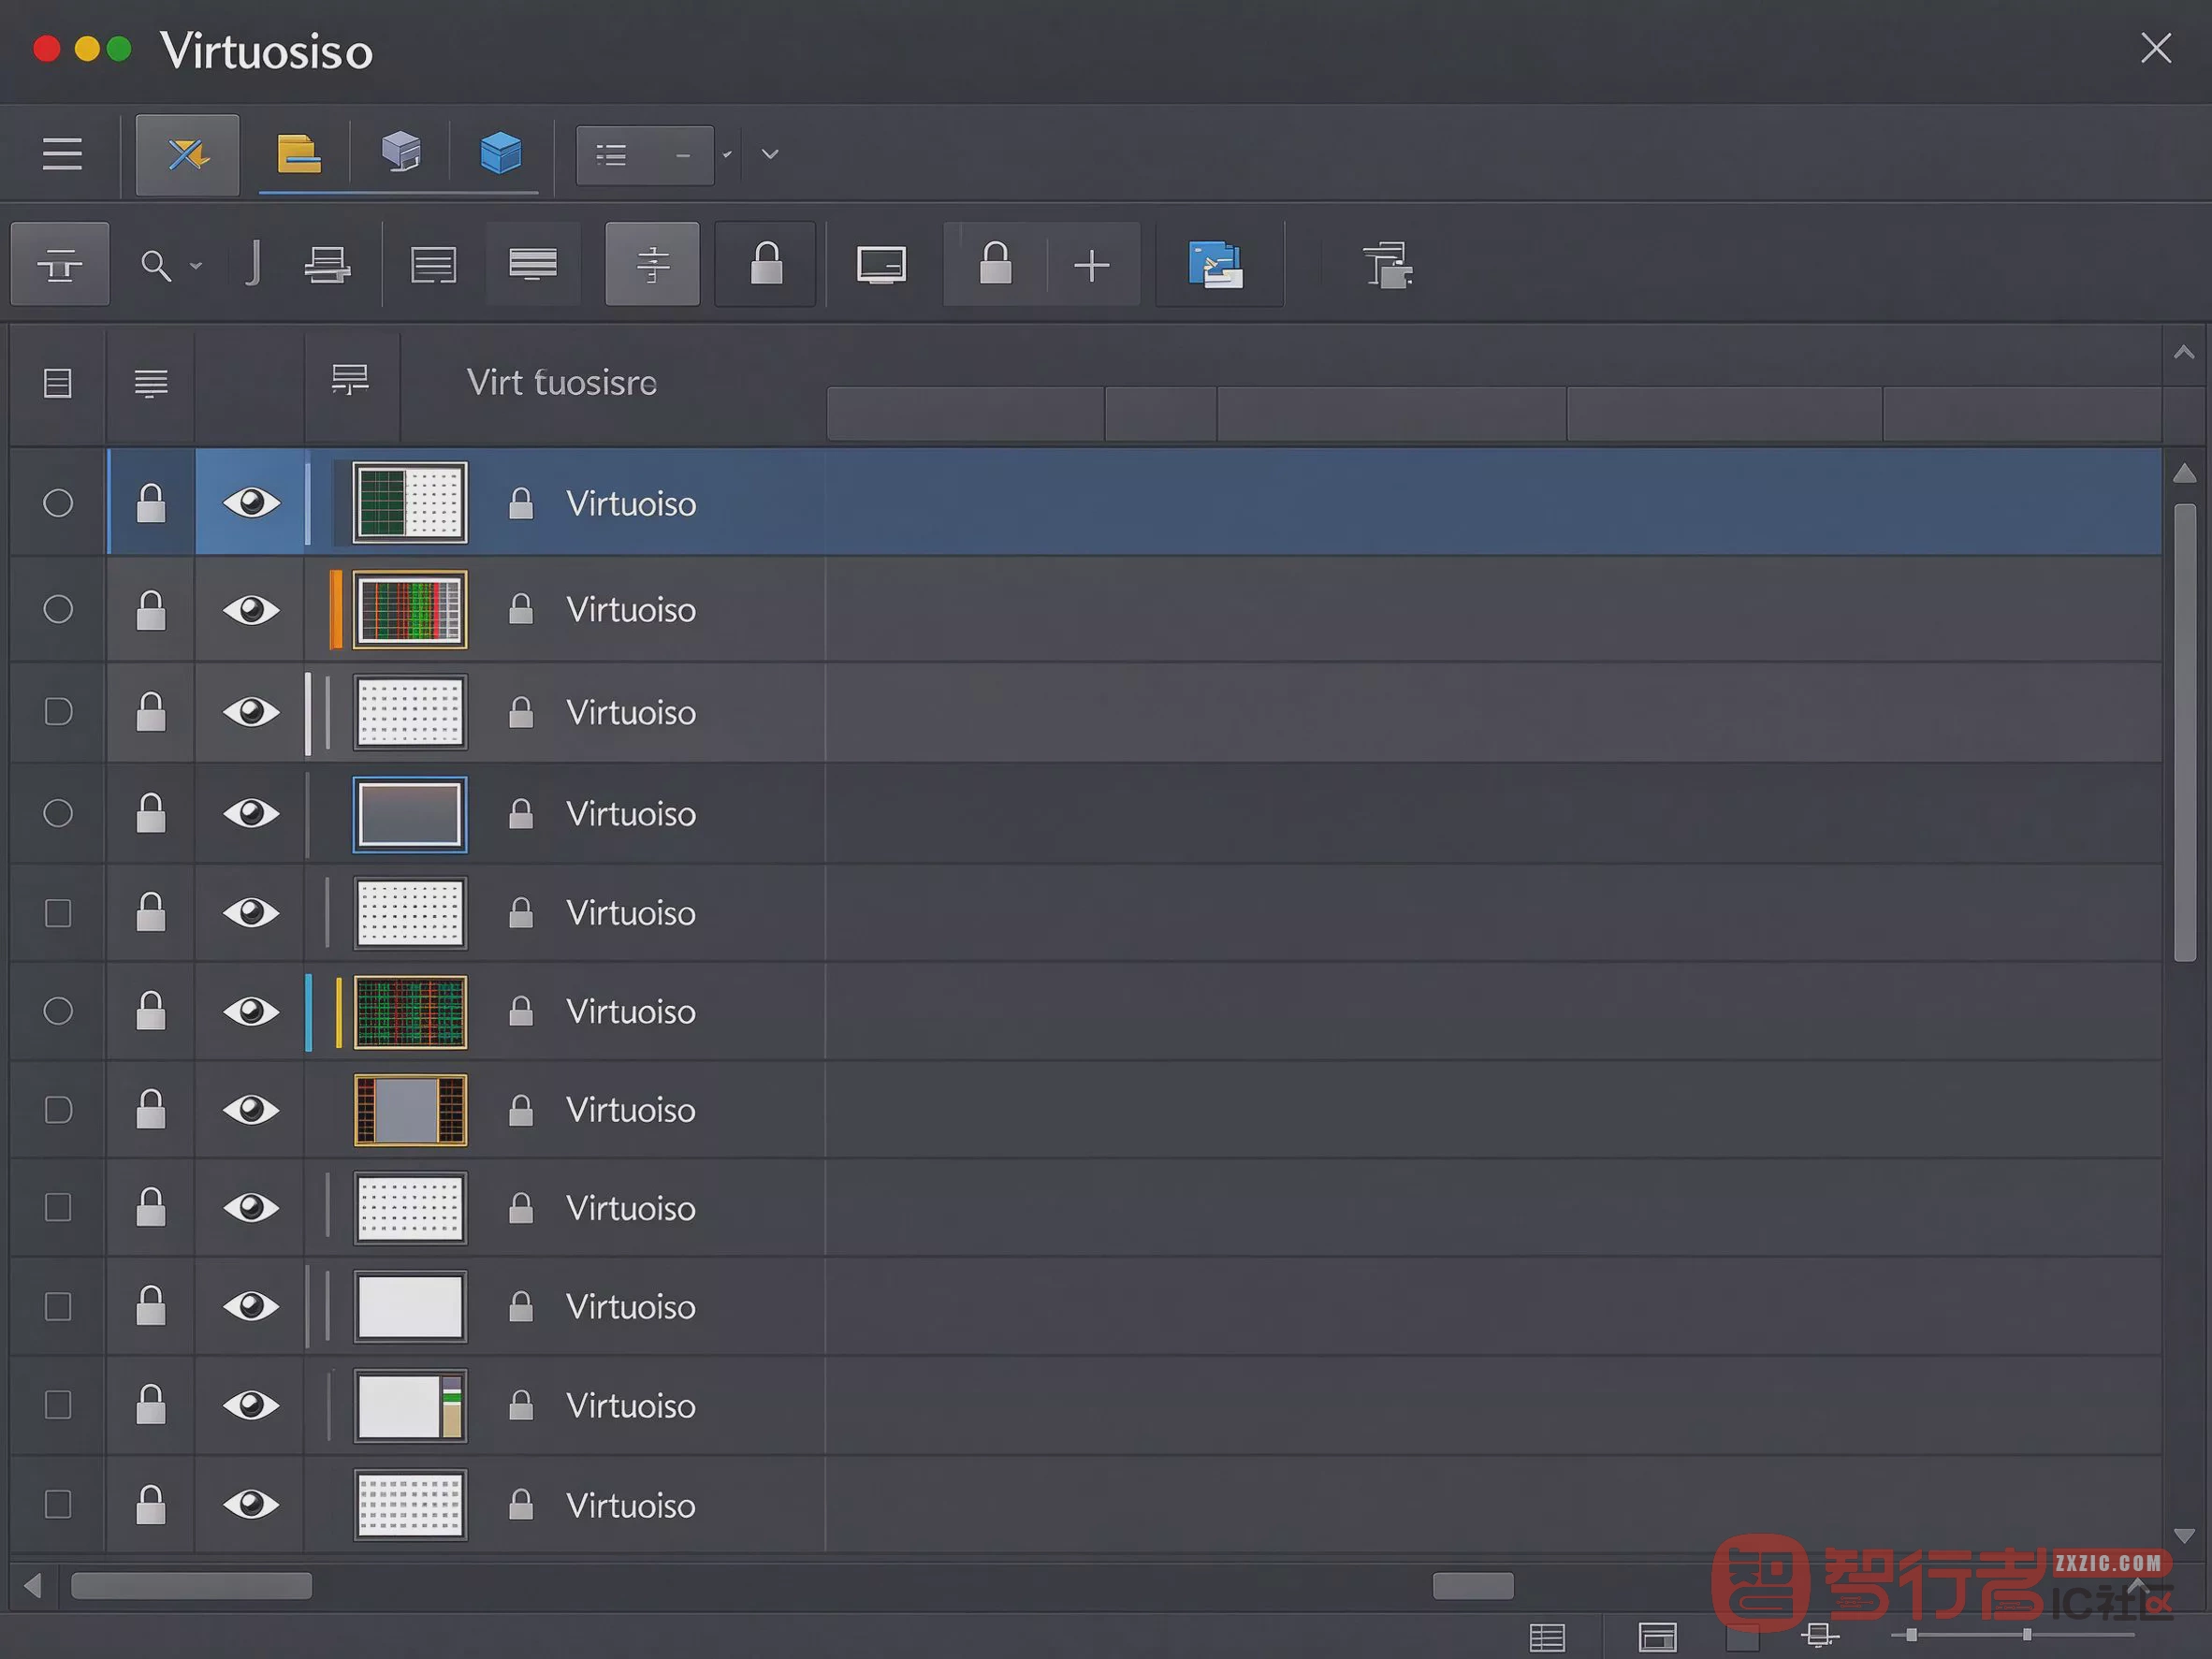Click the first highlighted align icon in the second toolbar
The image size is (2212, 1659).
point(60,265)
